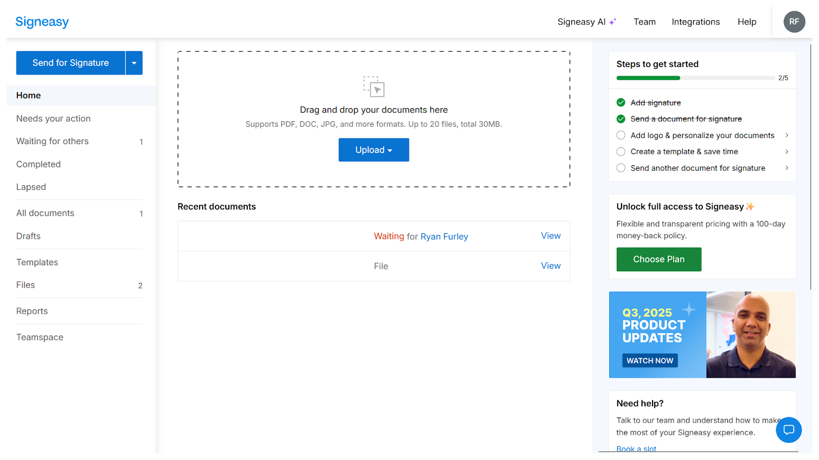This screenshot has width=819, height=460.
Task: Click the Signeasy logo
Action: point(41,21)
